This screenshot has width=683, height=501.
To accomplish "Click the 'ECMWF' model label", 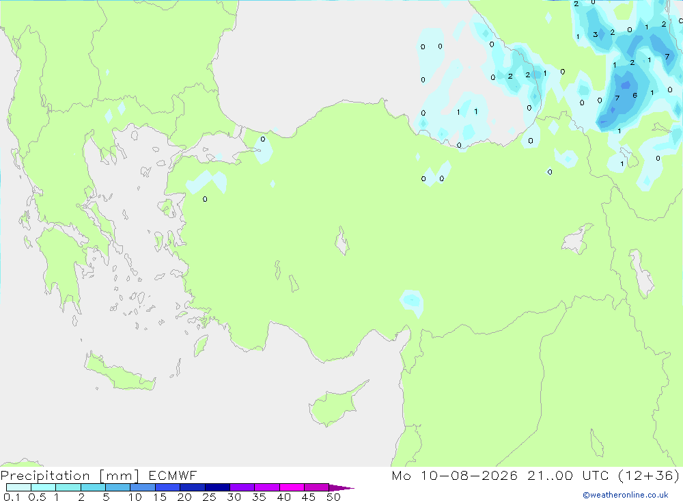I will [173, 475].
